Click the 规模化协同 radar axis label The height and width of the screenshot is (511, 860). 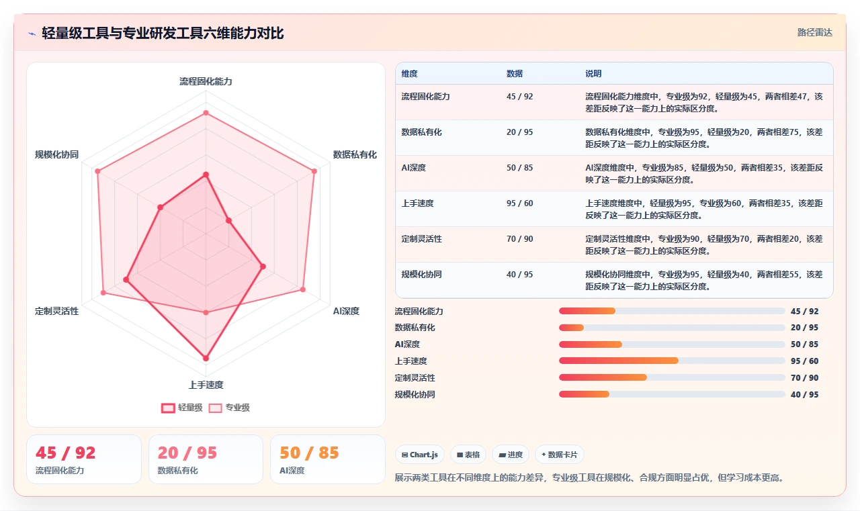(56, 154)
